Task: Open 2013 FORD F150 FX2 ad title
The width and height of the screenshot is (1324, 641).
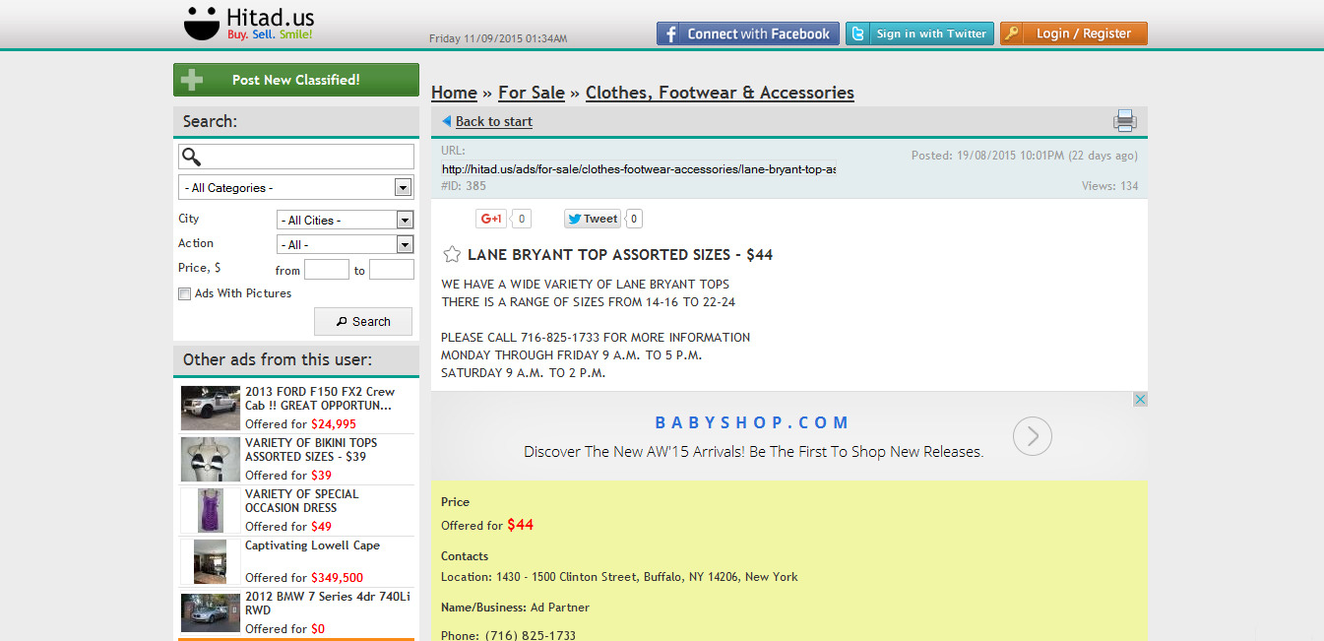Action: click(x=320, y=399)
